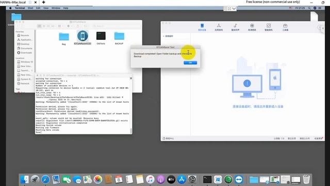Open Podcasts from the Dock
The height and width of the screenshot is (186, 330).
pyautogui.click(x=160, y=179)
